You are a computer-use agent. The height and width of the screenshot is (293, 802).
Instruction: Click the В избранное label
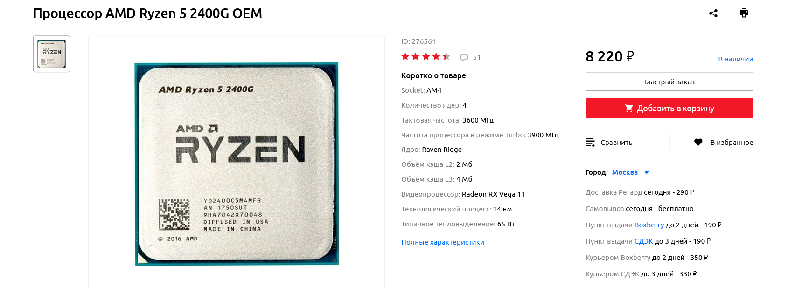[732, 143]
